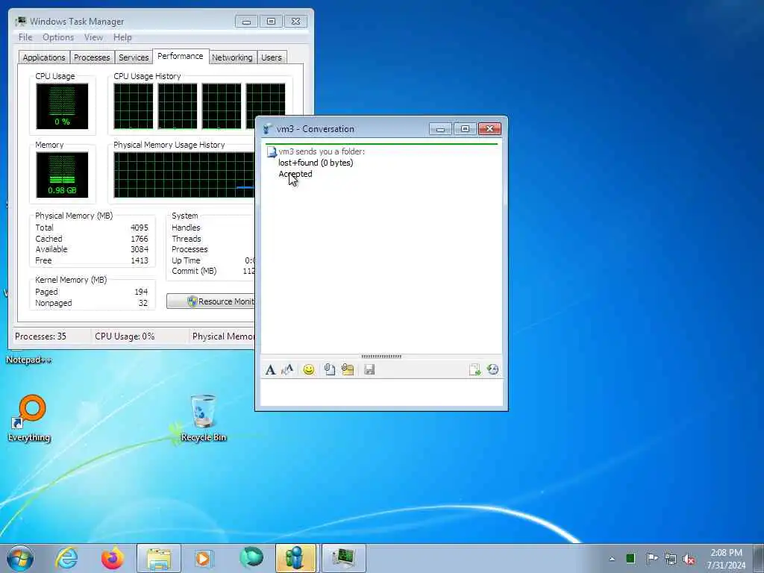
Task: Click the file icon beside 'vm3 sends you a folder'
Action: (272, 152)
